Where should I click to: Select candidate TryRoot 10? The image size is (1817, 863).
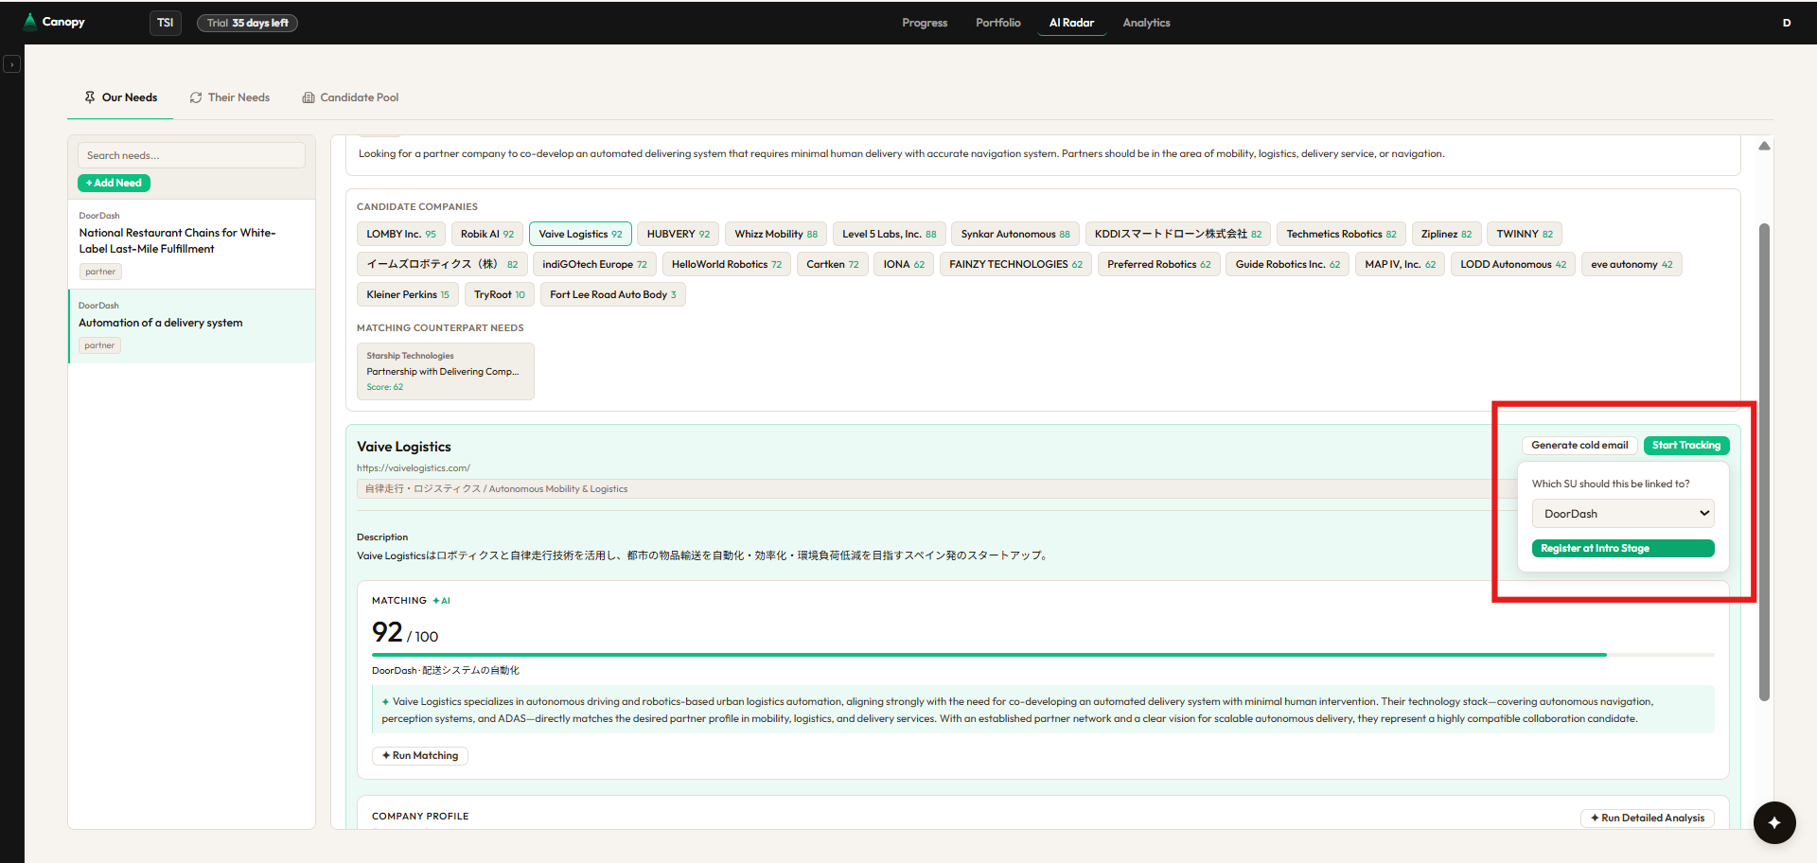point(500,294)
